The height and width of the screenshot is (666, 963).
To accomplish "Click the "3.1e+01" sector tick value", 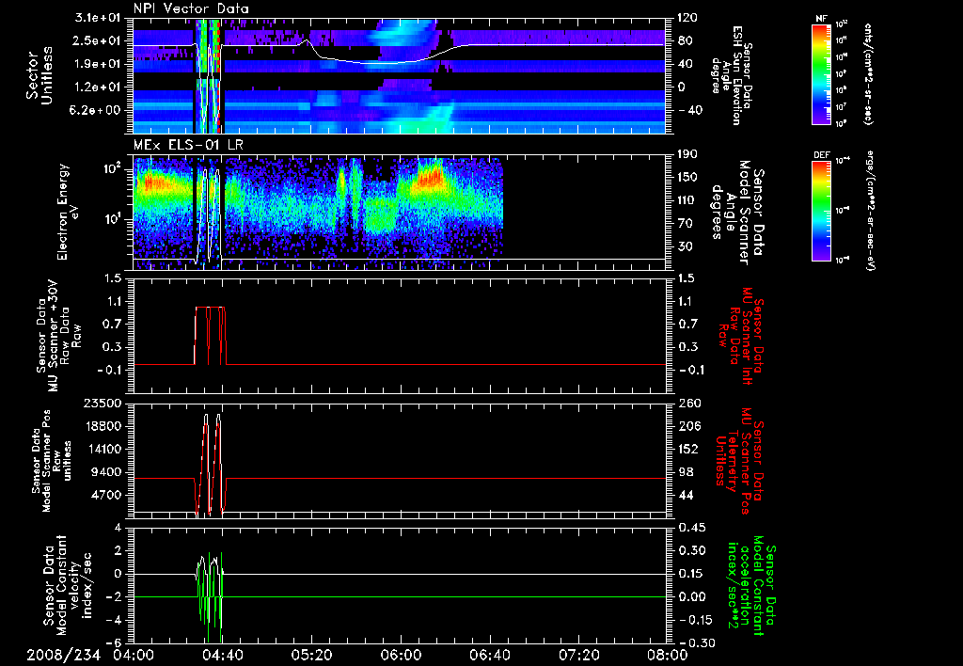I will pos(100,19).
